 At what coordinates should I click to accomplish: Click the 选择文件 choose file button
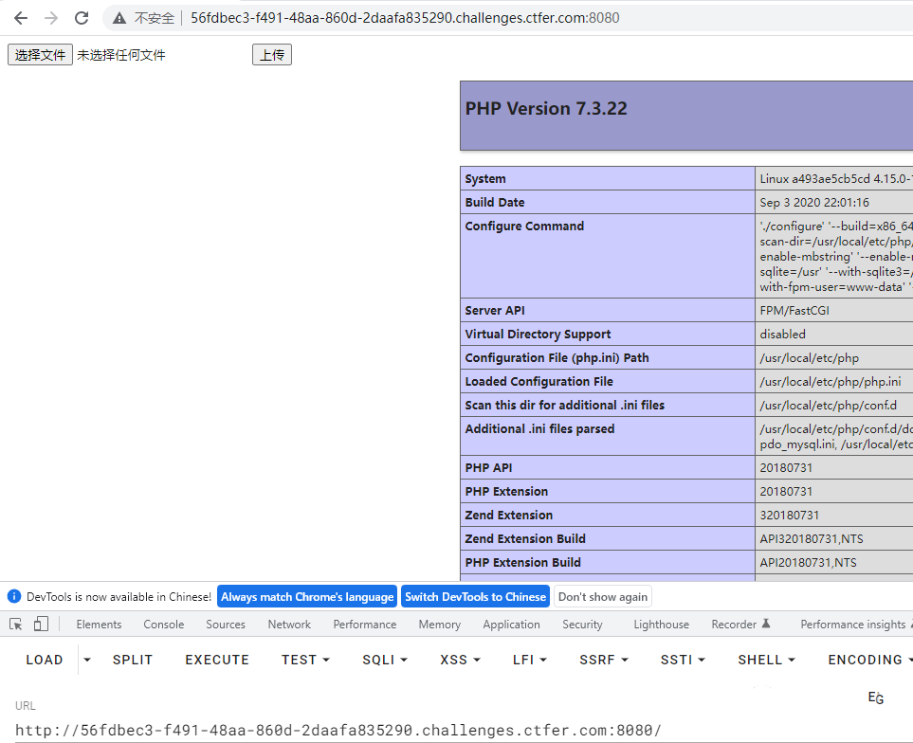pyautogui.click(x=40, y=55)
